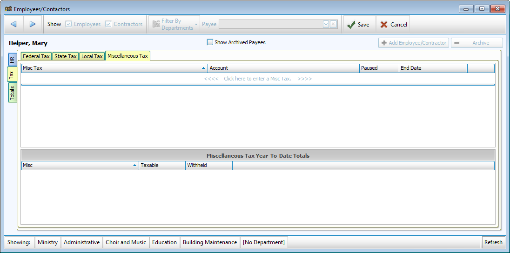510x253 pixels.
Task: Select the Choir and Music department button
Action: pyautogui.click(x=126, y=242)
